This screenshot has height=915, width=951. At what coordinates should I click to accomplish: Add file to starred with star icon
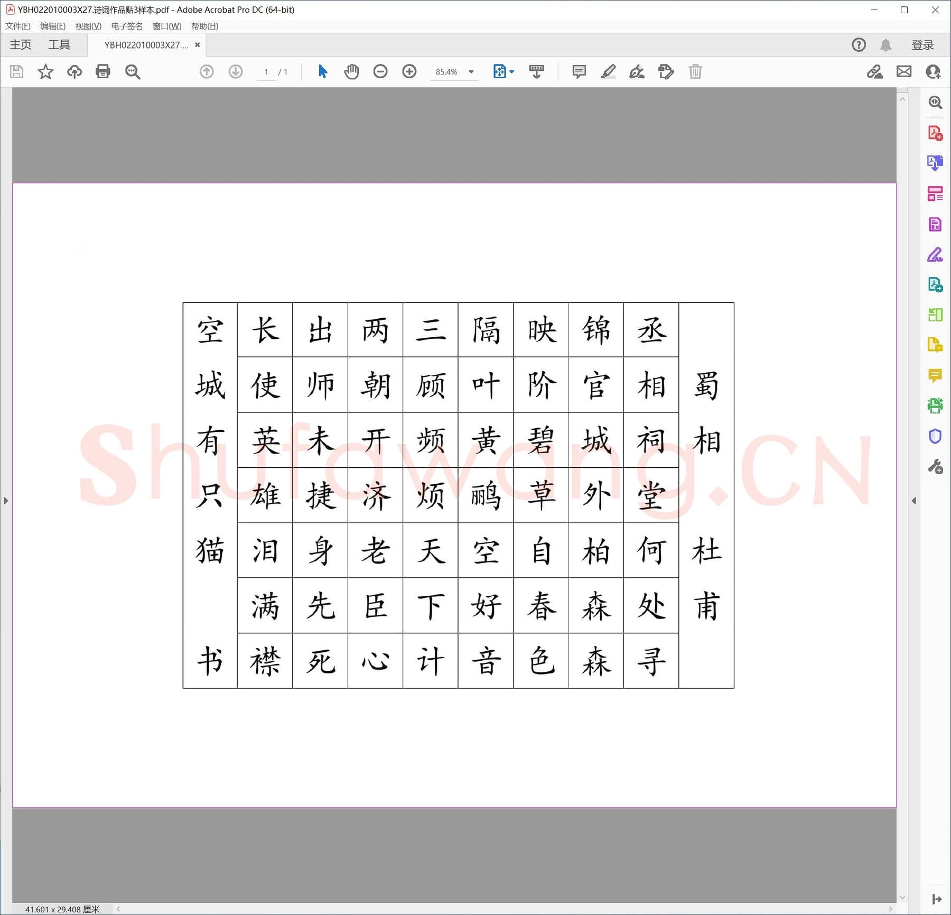[45, 71]
